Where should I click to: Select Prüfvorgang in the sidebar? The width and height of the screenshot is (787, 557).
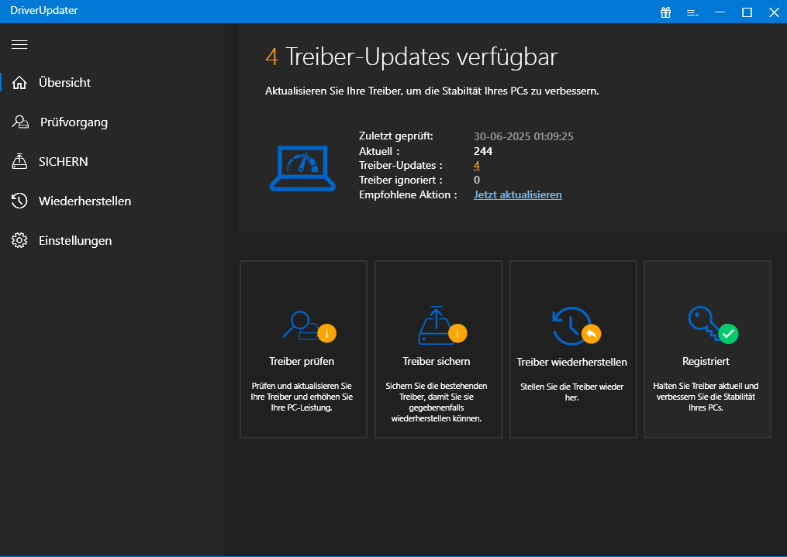point(73,122)
